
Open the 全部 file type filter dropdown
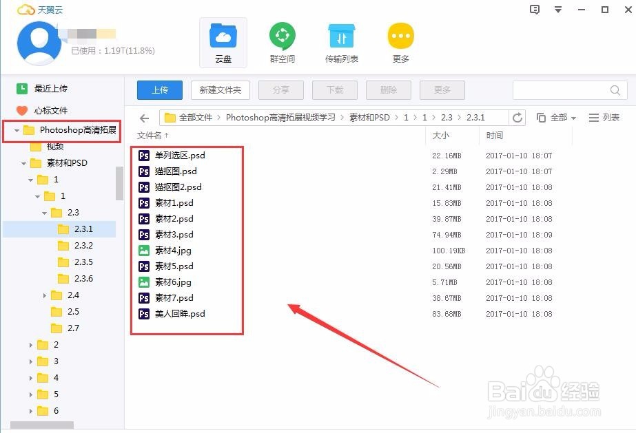coord(562,117)
